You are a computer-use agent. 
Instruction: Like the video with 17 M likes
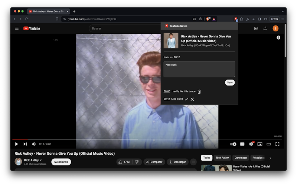click(x=124, y=162)
